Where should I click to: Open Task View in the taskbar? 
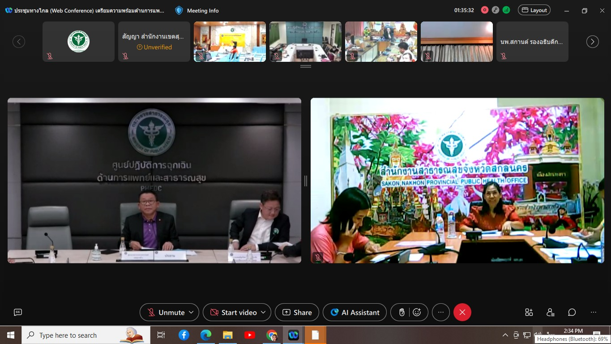click(x=161, y=335)
